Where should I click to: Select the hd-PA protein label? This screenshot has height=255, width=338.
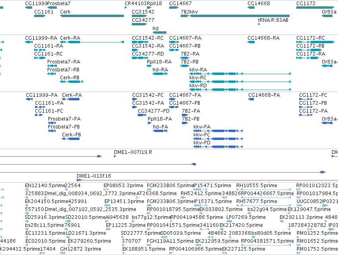point(160,127)
